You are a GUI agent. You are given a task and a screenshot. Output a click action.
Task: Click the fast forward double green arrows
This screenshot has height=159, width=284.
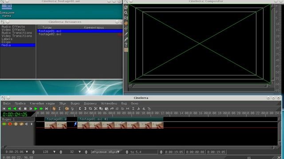point(41,109)
